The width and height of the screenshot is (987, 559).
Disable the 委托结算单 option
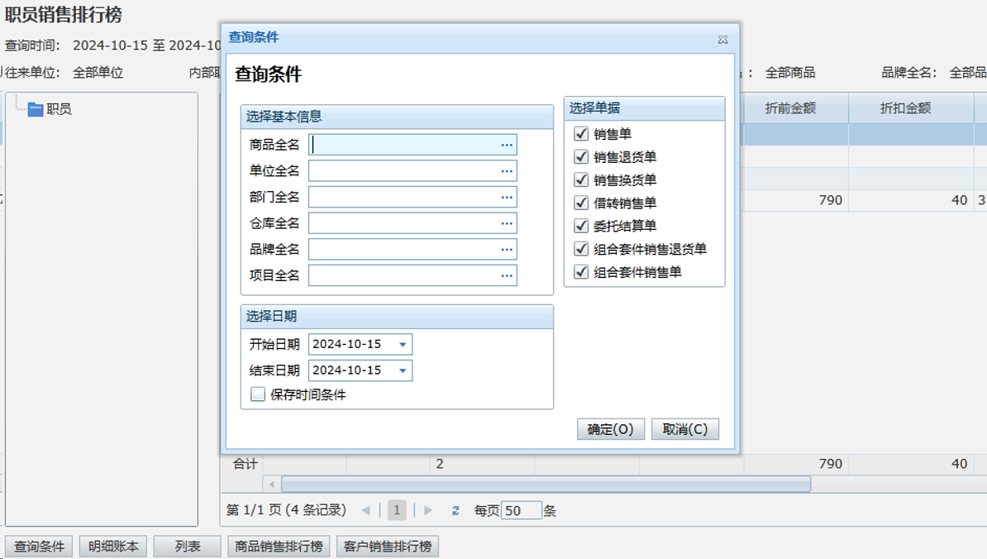pos(581,226)
